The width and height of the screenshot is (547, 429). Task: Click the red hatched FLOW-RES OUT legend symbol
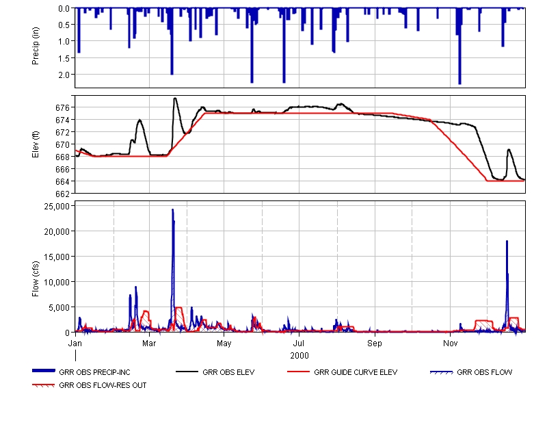pyautogui.click(x=44, y=385)
